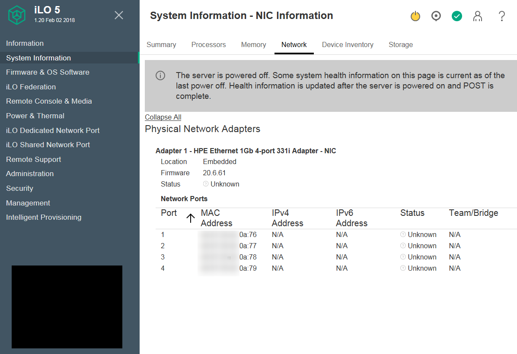
Task: Sort by the Status column header
Action: [412, 213]
